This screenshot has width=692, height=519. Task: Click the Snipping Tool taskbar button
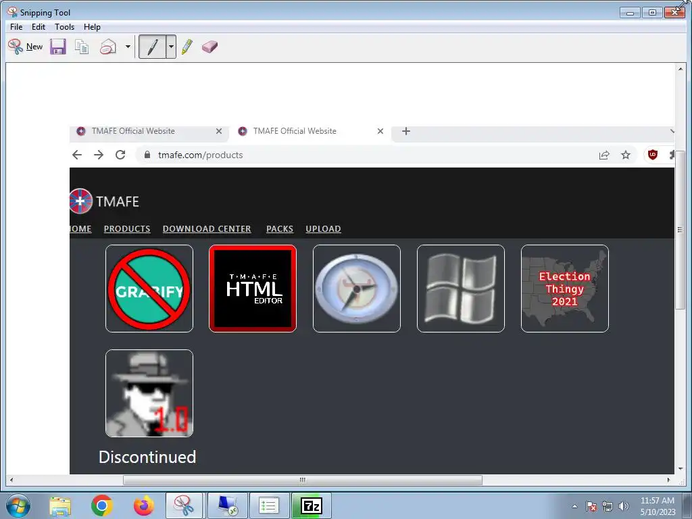184,505
